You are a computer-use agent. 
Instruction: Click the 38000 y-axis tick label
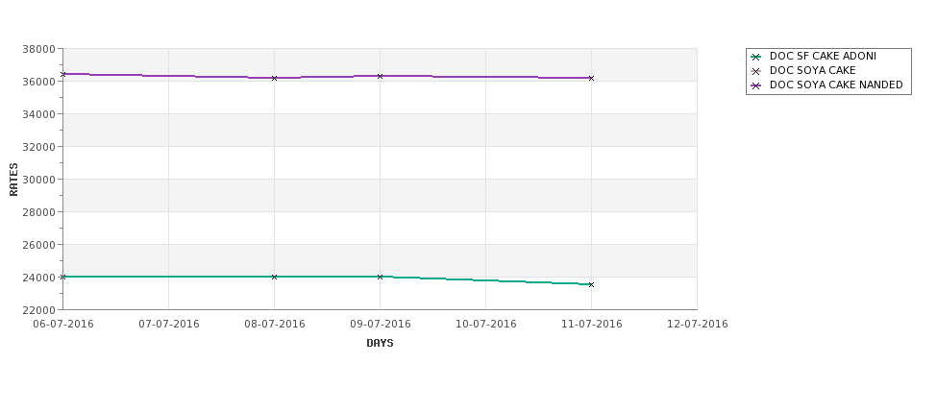[x=38, y=49]
